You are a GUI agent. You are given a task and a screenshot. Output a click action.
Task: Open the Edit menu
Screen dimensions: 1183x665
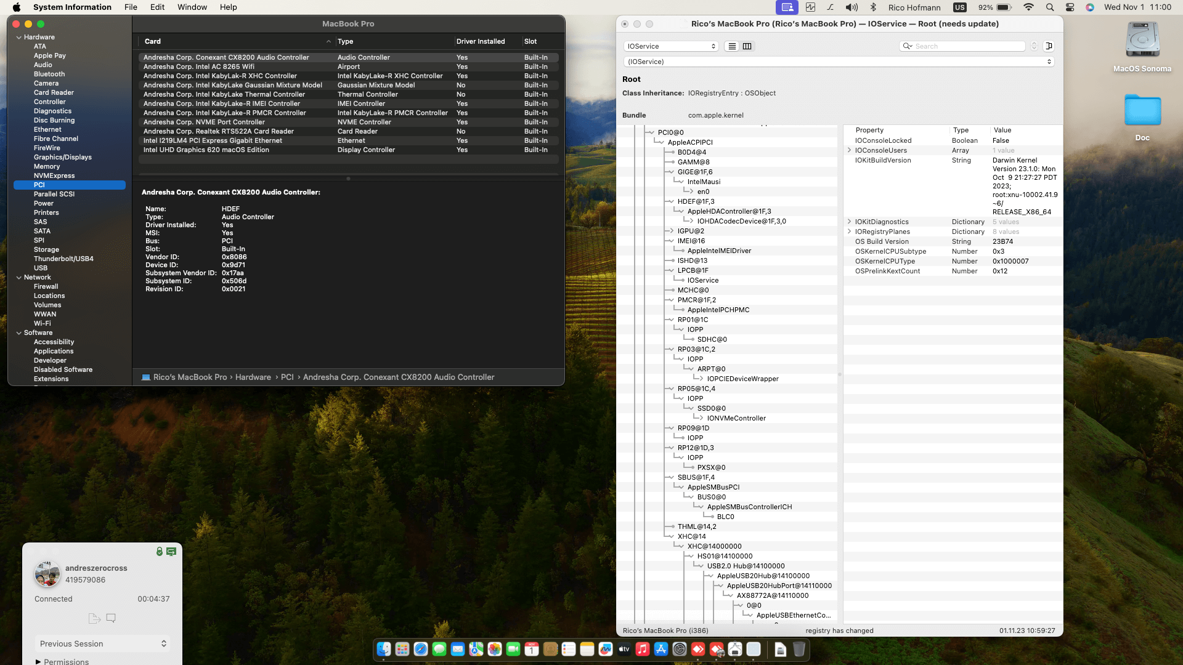[157, 7]
